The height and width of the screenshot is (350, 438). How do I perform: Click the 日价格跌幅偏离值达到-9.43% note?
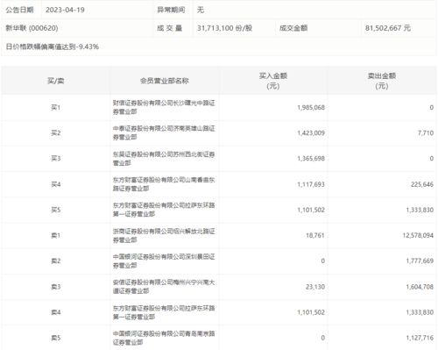(53, 46)
